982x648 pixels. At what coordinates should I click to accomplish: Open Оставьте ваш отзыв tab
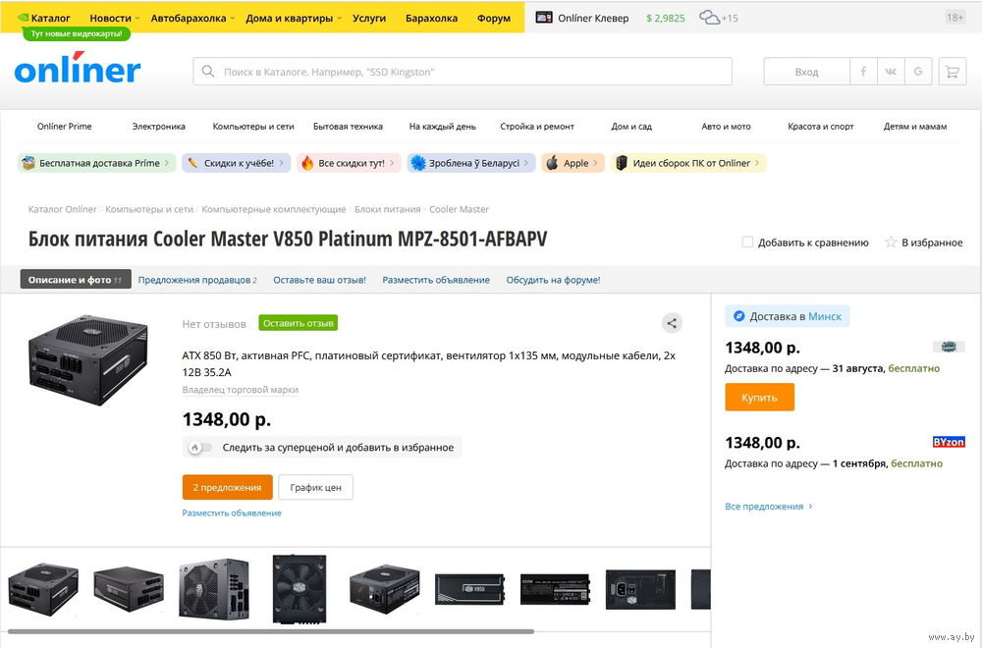(319, 280)
